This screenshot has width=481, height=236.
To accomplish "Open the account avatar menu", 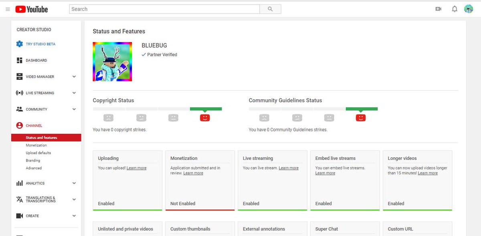I will (x=469, y=9).
